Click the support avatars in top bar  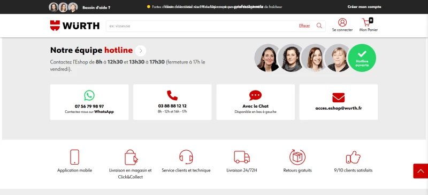point(63,7)
